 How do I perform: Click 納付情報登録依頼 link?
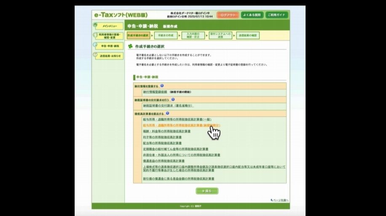[x=155, y=92]
